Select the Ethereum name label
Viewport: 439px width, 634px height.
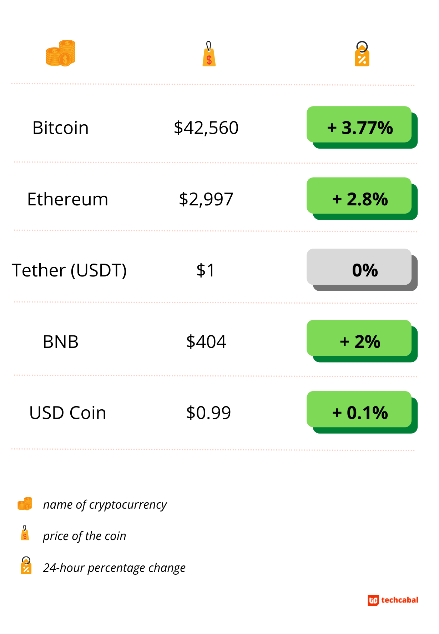68,199
